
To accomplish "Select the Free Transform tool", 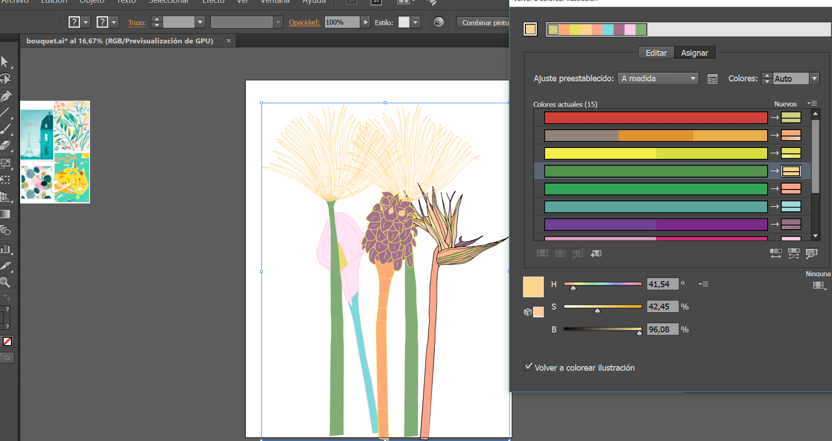I will point(5,180).
